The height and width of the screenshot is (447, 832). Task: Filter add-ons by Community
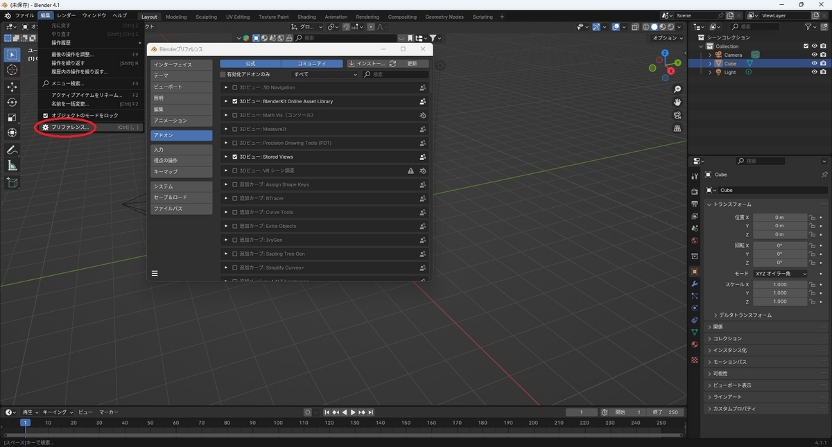312,63
